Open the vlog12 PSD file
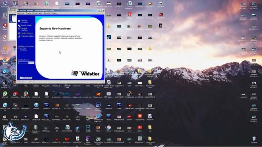262x147 pixels. click(108, 117)
